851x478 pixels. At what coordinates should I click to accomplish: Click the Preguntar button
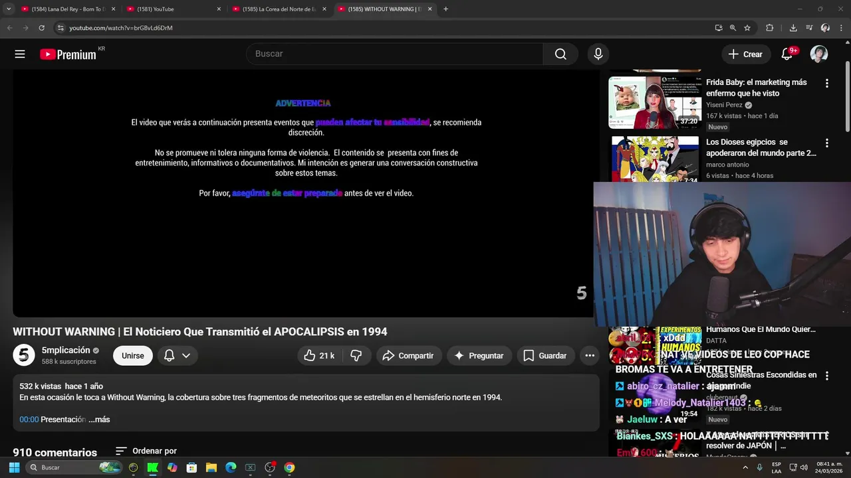pos(479,356)
